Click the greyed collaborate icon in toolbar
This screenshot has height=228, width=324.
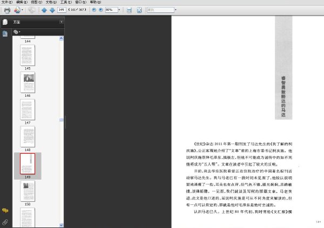[x=32, y=10]
